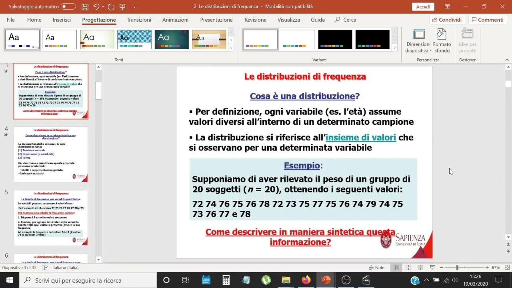The image size is (512, 288).
Task: Switch to Slide Sorter view icon
Action: click(408, 268)
